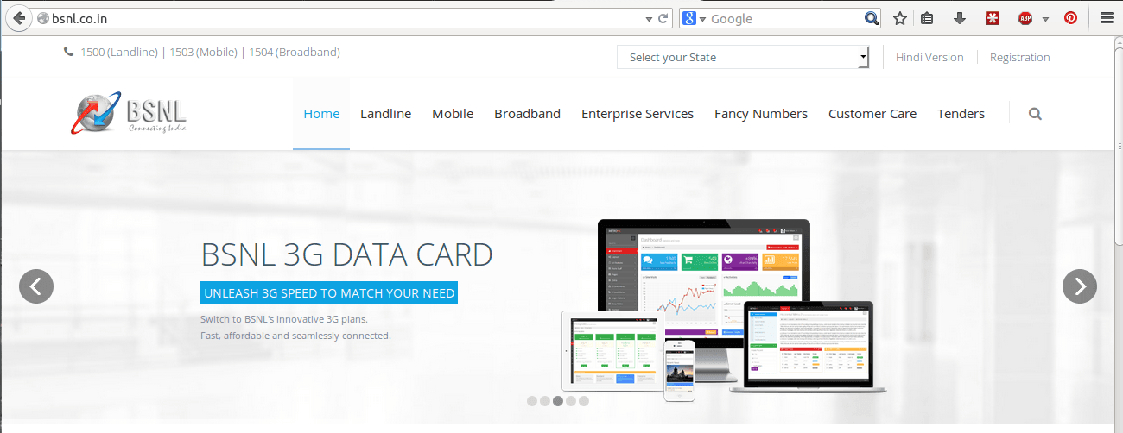Click the reload page icon

[663, 18]
